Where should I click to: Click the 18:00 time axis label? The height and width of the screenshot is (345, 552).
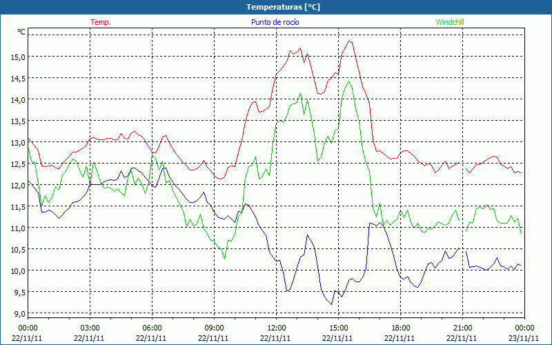(x=401, y=328)
